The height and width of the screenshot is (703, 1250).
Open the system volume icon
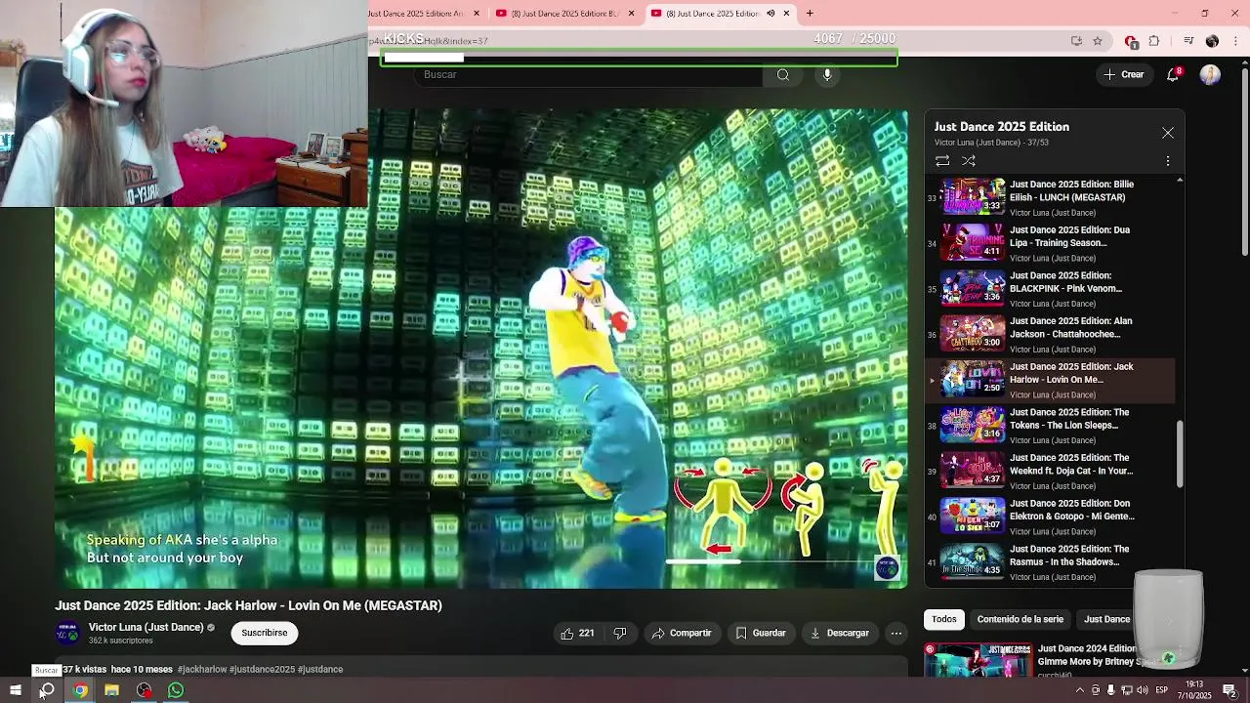tap(1143, 690)
